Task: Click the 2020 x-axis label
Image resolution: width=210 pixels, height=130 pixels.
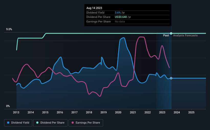Action: [118, 112]
